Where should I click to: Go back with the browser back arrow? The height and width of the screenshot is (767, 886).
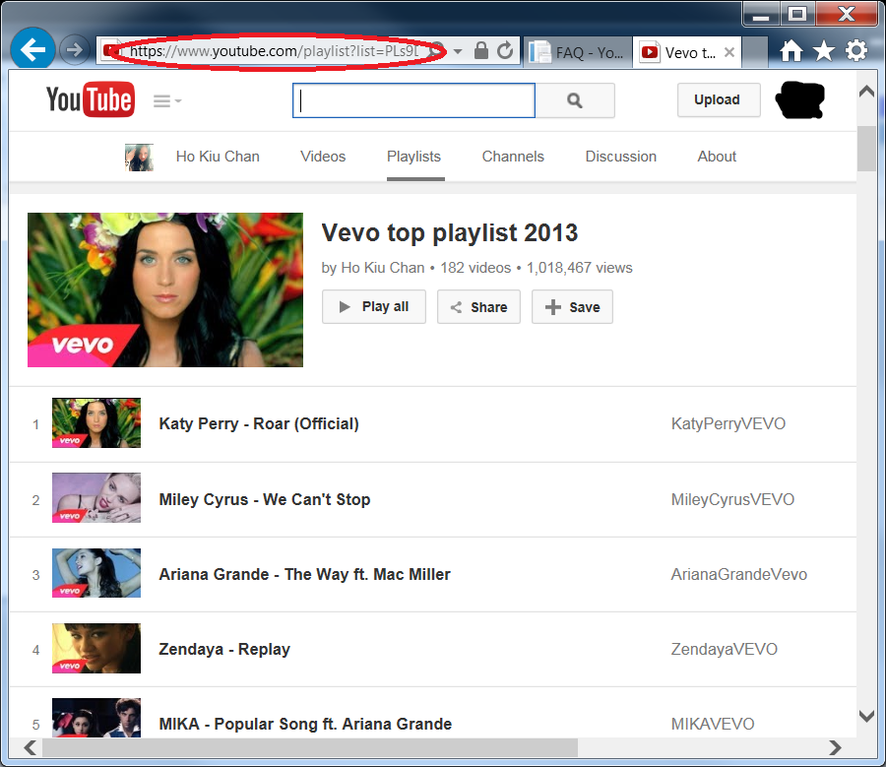point(32,50)
